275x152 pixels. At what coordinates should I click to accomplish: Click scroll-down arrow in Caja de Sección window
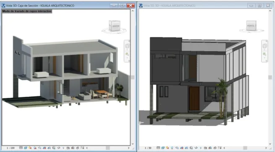[133, 144]
